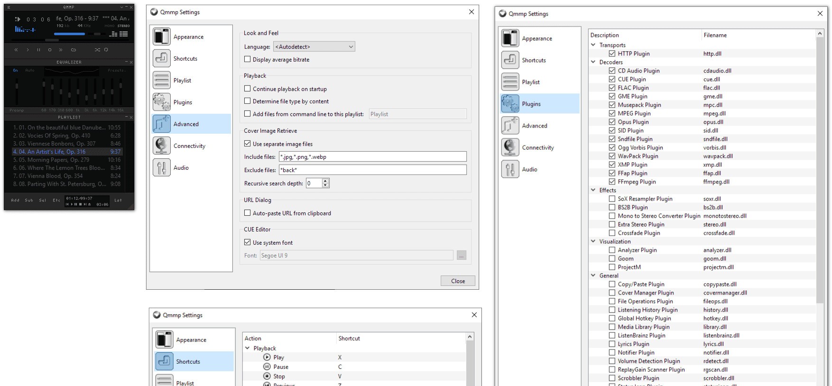Open the Sub menu in the playlist footer
The width and height of the screenshot is (832, 386).
pos(29,200)
